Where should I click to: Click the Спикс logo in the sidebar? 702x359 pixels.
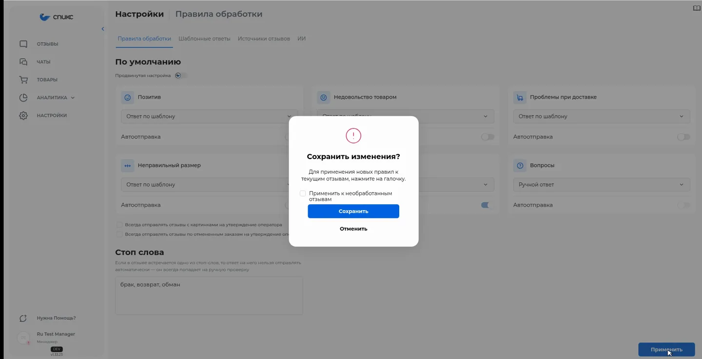tap(57, 17)
